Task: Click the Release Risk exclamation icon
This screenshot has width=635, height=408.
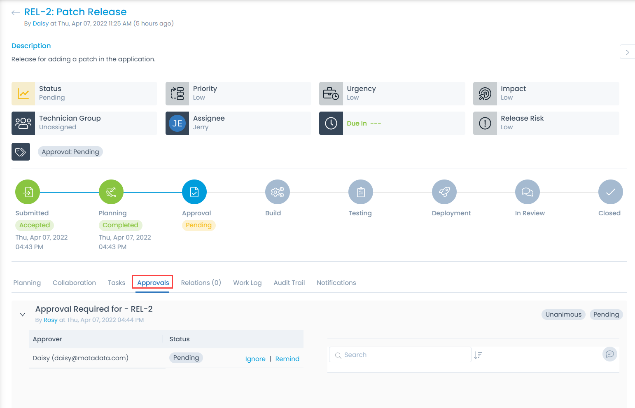Action: click(485, 123)
